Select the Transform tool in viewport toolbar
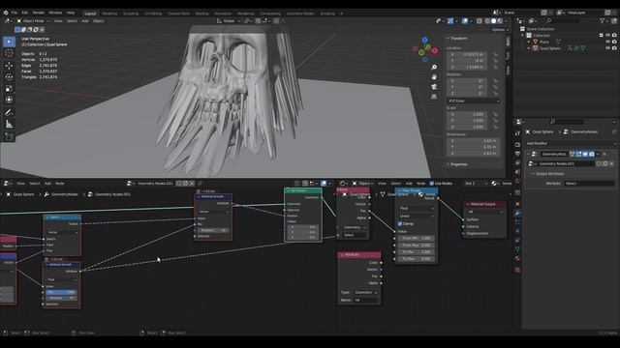This screenshot has height=348, width=620. 9,100
